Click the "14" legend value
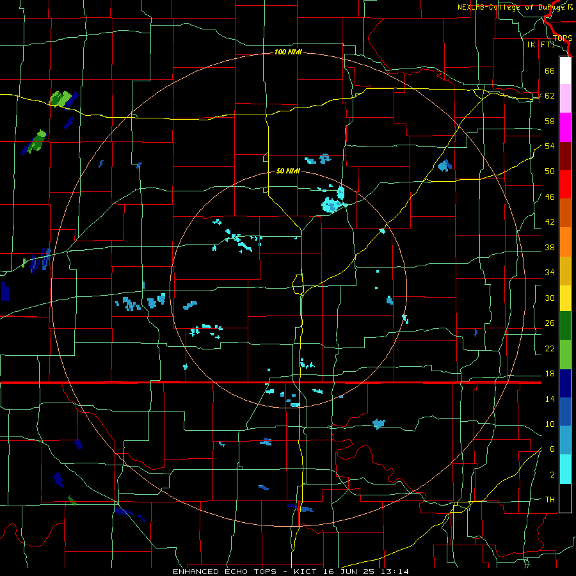This screenshot has height=576, width=576. pyautogui.click(x=550, y=399)
